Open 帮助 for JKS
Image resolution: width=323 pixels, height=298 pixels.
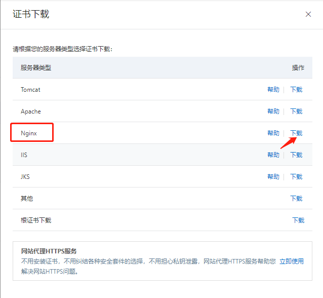pos(273,177)
